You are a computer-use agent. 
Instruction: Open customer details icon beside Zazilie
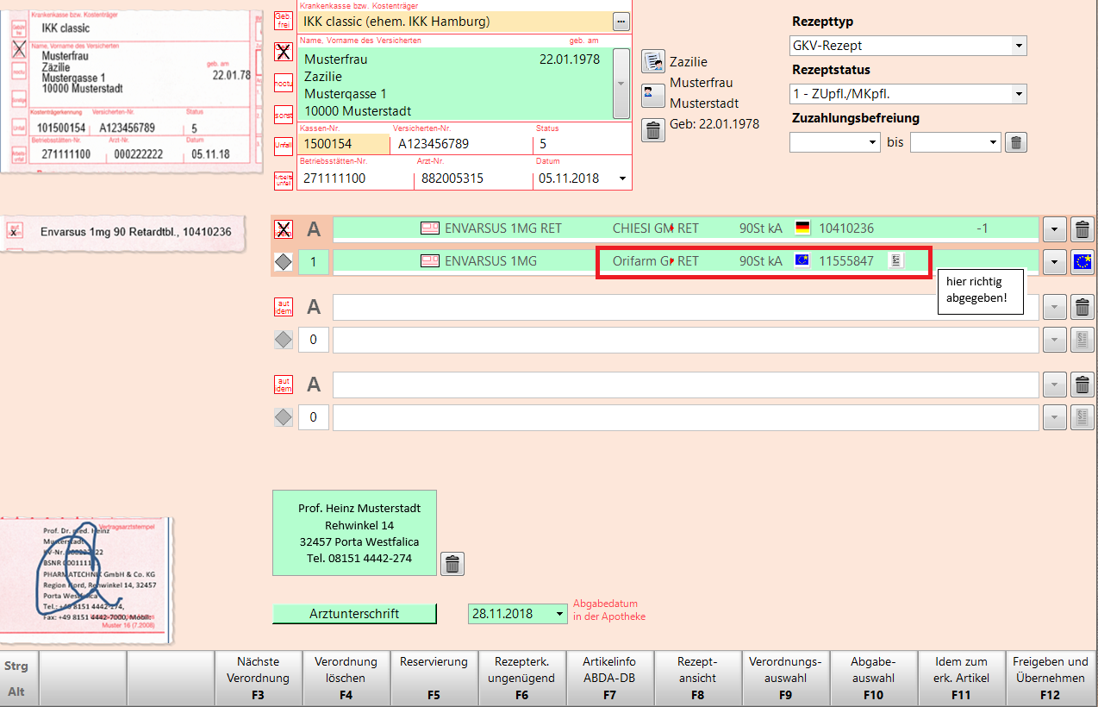coord(653,62)
